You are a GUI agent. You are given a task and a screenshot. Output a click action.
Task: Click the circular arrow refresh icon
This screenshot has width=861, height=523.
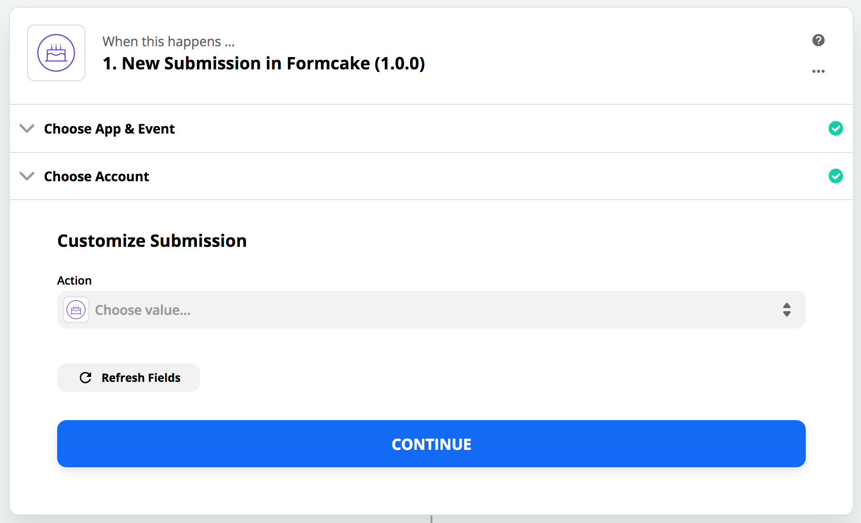[85, 378]
